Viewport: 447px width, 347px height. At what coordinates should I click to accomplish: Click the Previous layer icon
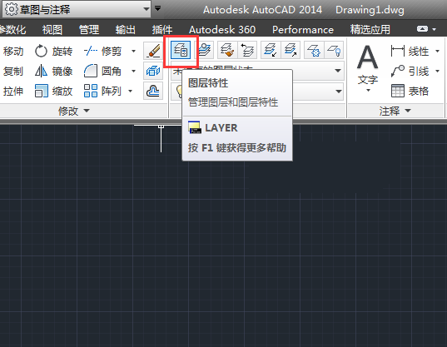click(x=247, y=51)
